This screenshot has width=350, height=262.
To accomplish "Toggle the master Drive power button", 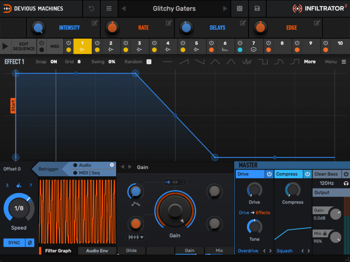I will 269,174.
